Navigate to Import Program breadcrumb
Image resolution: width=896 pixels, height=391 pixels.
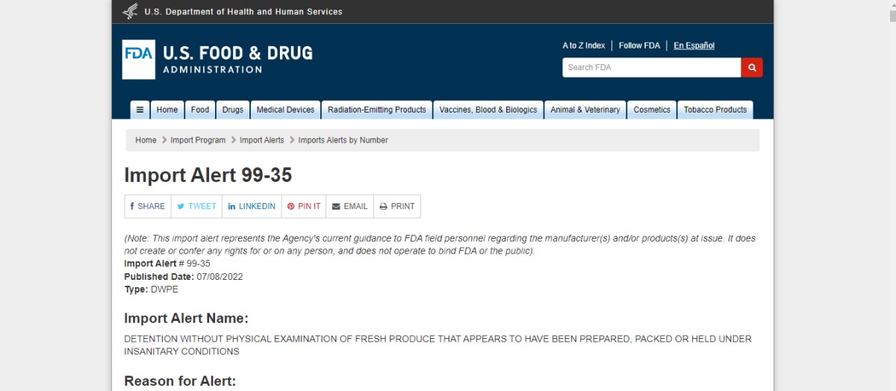[198, 140]
